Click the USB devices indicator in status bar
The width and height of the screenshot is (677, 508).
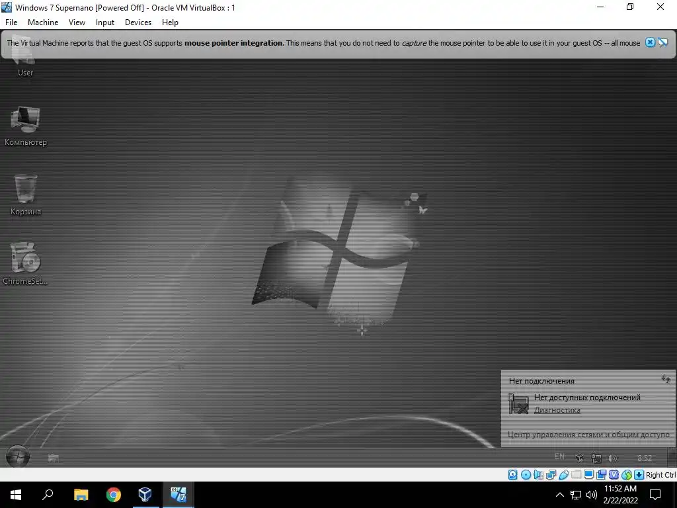click(x=563, y=475)
